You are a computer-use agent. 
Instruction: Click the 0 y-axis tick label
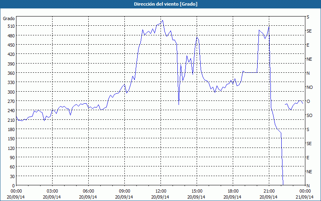pyautogui.click(x=14, y=186)
